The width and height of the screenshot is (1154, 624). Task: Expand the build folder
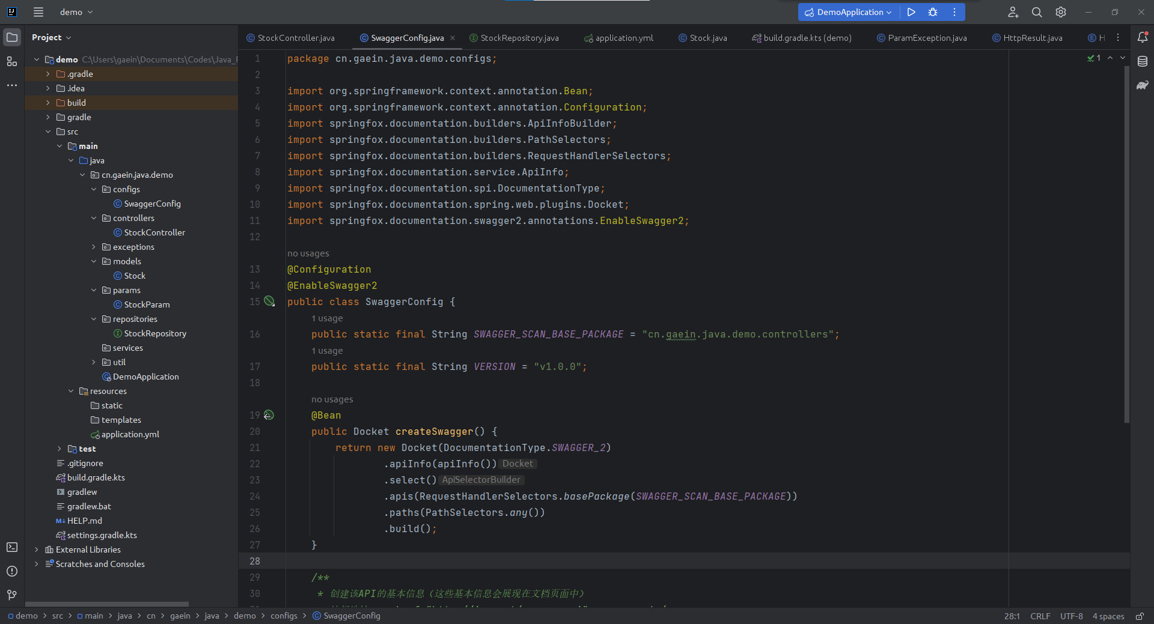[x=48, y=103]
